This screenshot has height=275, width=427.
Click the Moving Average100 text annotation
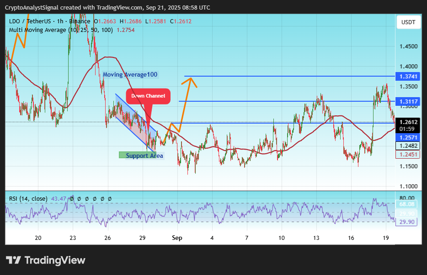[130, 74]
